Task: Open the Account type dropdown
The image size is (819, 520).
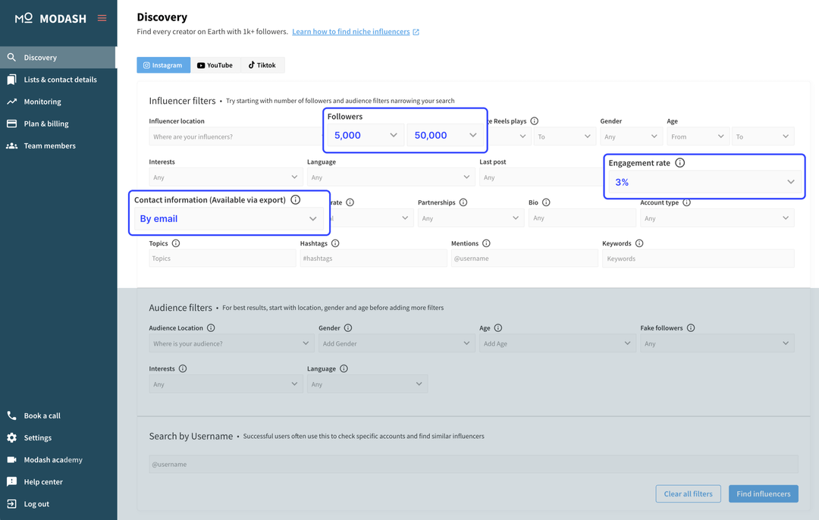Action: point(717,218)
